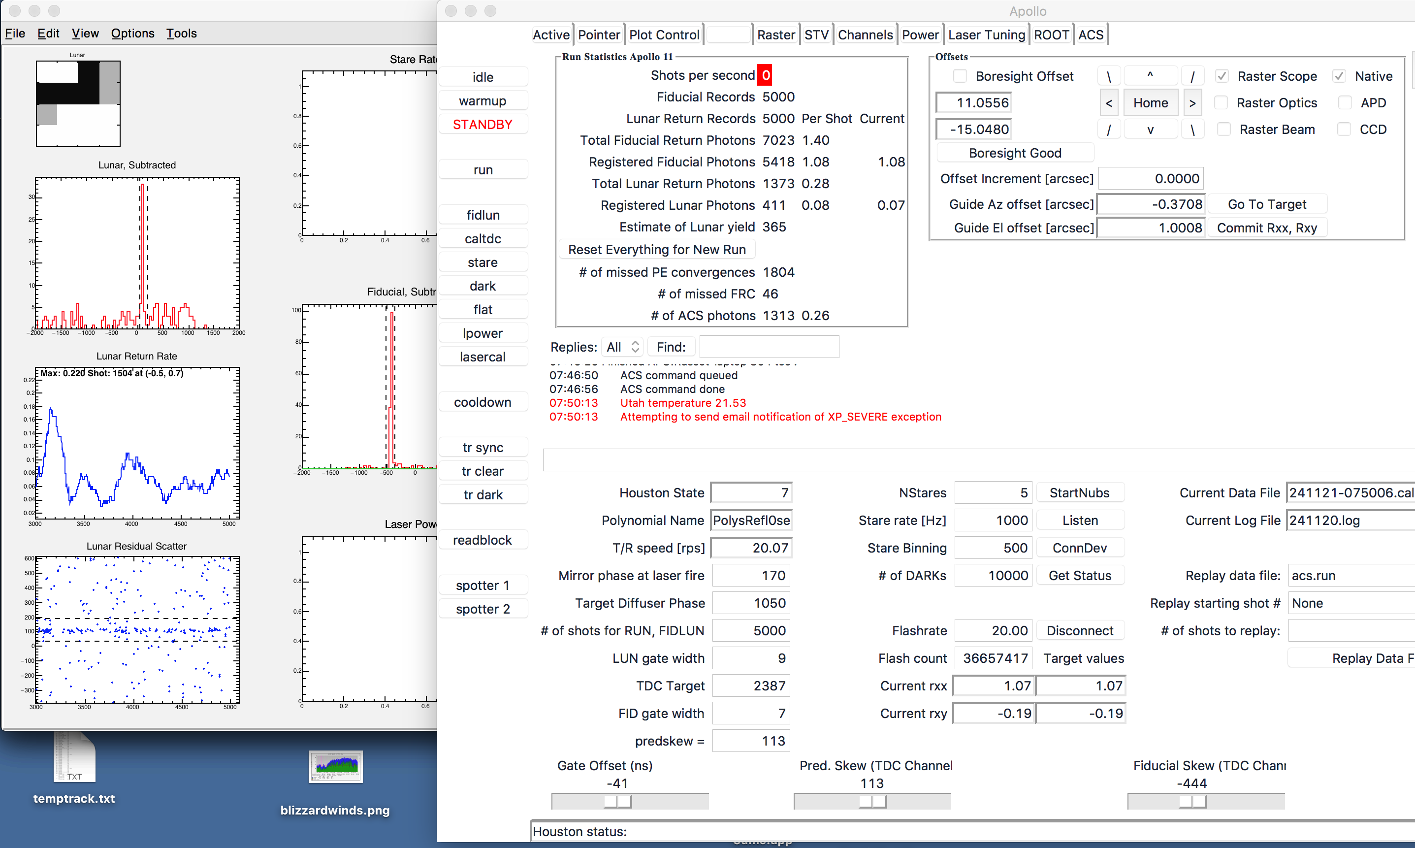Open temptrack.txt file icon on desktop
The height and width of the screenshot is (848, 1415).
tap(74, 758)
